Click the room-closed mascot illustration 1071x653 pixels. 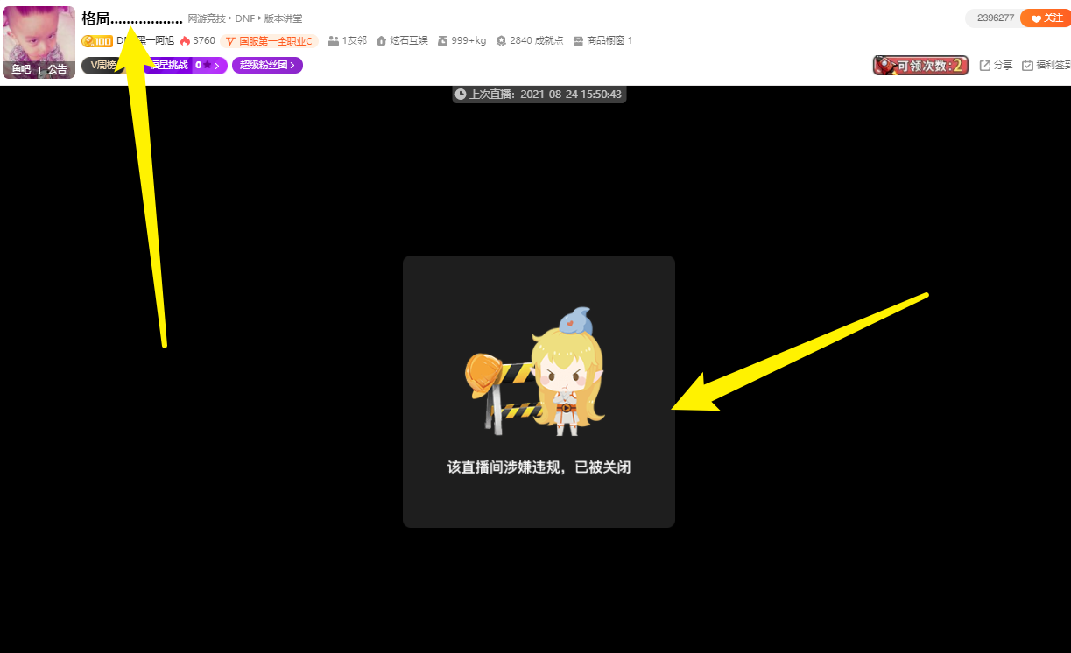click(x=535, y=371)
